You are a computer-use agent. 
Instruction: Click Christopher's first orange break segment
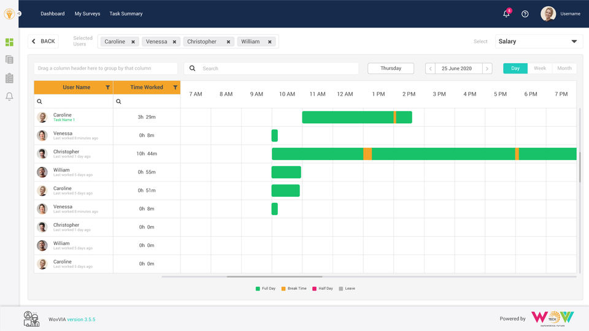click(368, 154)
